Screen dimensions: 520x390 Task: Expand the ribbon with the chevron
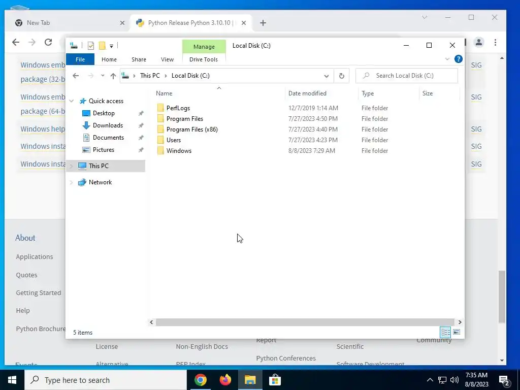coord(447,59)
